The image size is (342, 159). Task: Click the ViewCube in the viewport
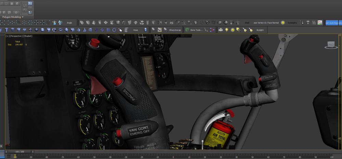[330, 45]
